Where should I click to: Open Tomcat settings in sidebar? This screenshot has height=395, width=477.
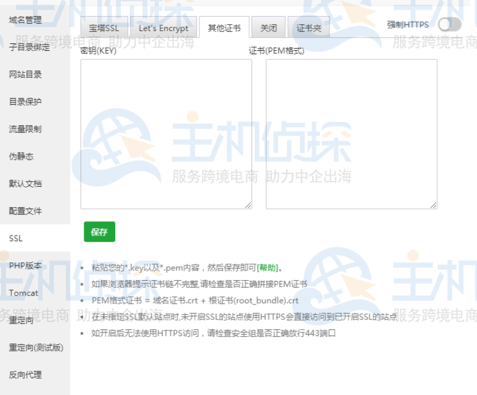24,293
